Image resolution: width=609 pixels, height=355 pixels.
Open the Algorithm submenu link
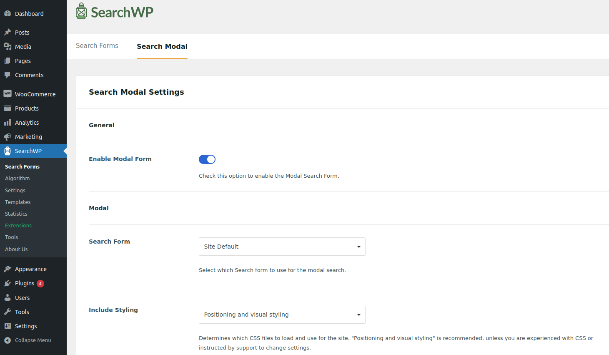(18, 179)
